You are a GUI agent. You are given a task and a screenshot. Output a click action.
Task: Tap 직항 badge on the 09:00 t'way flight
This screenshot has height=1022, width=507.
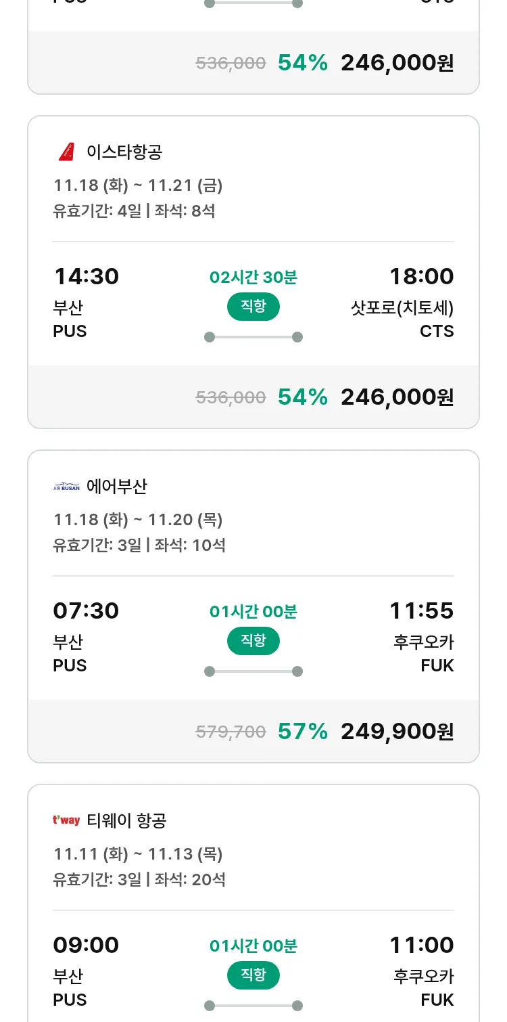click(x=254, y=975)
